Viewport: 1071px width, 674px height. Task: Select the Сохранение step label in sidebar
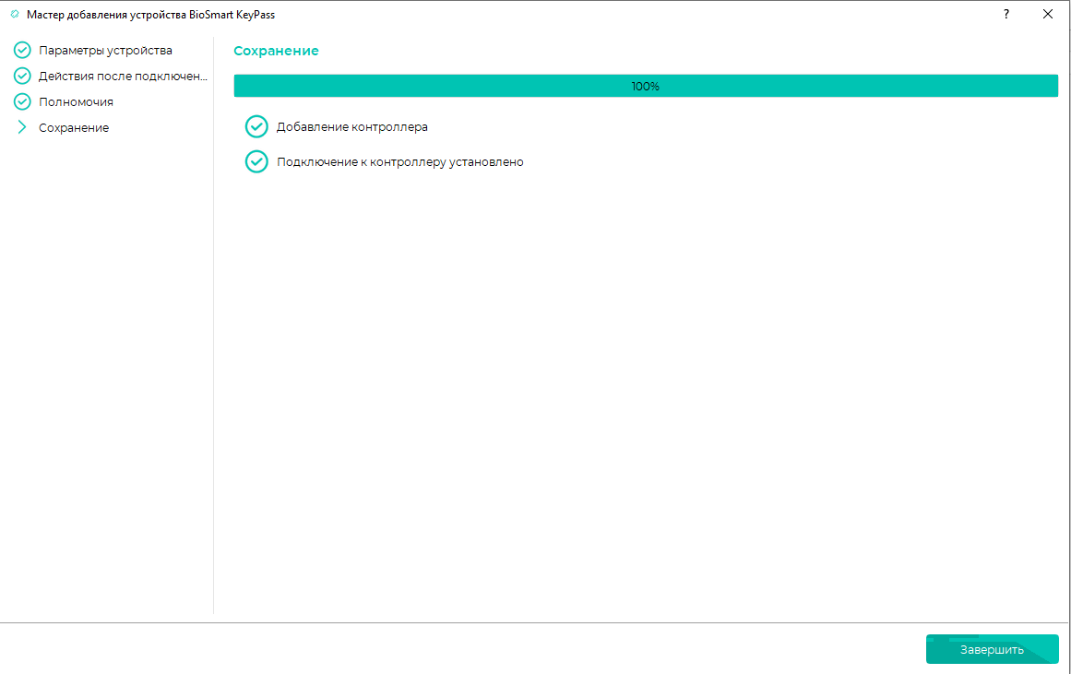[x=74, y=128]
